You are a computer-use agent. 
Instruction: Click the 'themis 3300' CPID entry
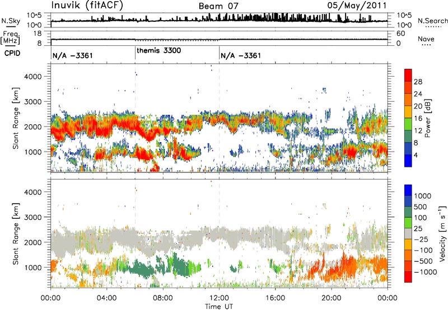(158, 50)
